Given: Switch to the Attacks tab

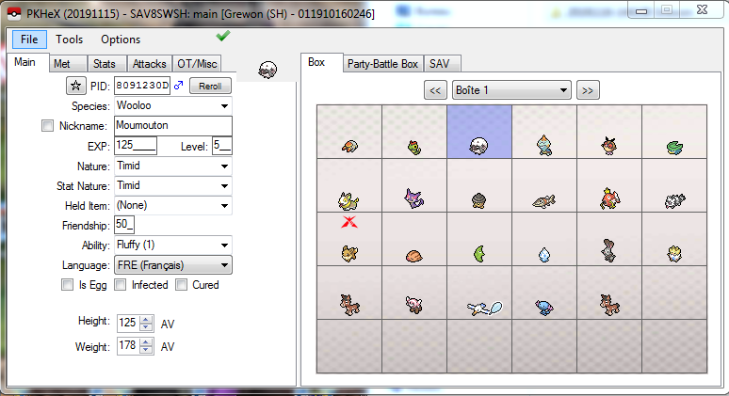Looking at the screenshot, I should (x=149, y=64).
